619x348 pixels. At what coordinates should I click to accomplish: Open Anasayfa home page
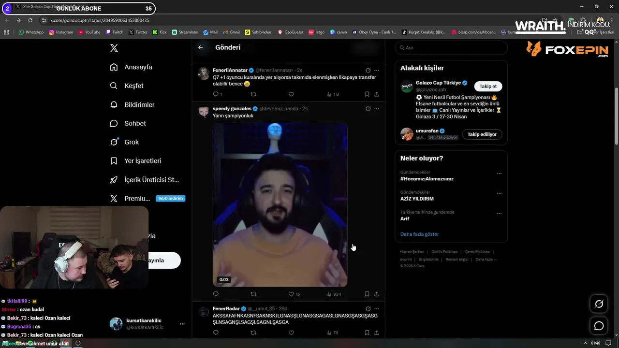coord(131,67)
